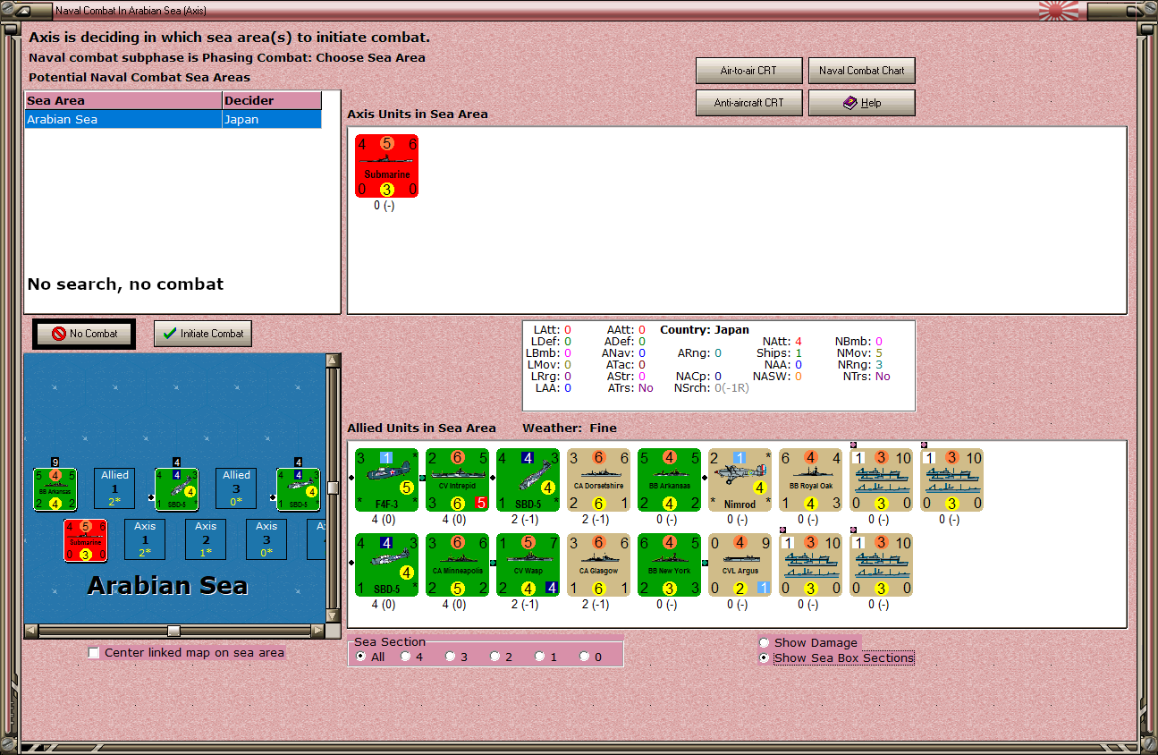Viewport: 1158px width, 755px height.
Task: Click the No Combat button
Action: (x=84, y=334)
